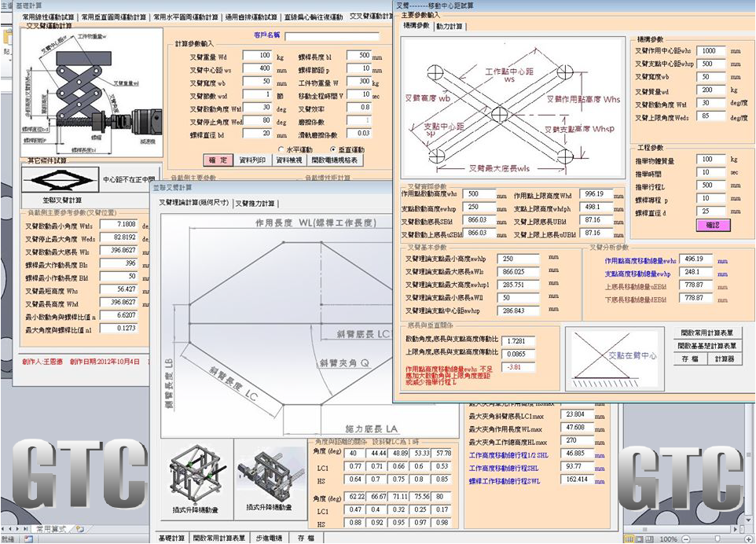The height and width of the screenshot is (544, 756).
Task: Click the 100% zoom level indicator
Action: [x=668, y=538]
